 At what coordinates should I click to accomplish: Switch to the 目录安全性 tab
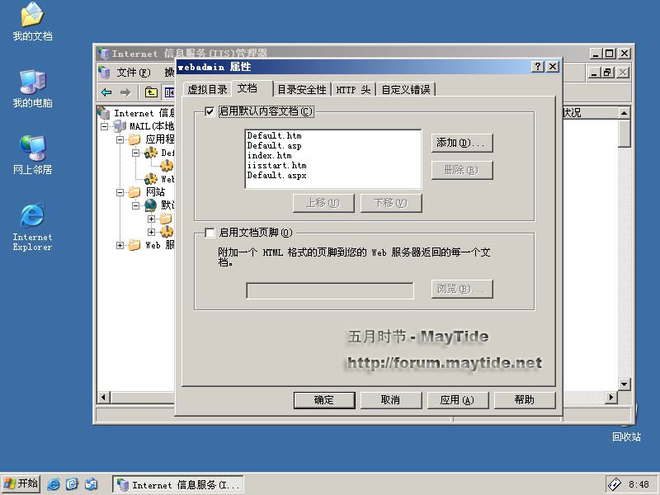(x=302, y=90)
